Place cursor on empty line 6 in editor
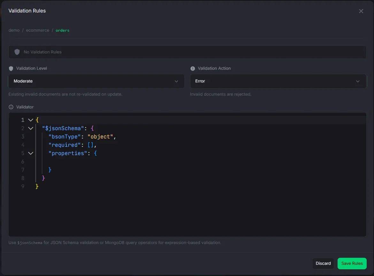This screenshot has width=374, height=276. tap(128, 162)
